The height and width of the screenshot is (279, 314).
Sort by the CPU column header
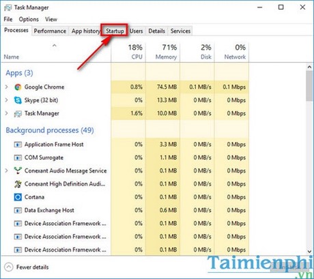pos(128,53)
